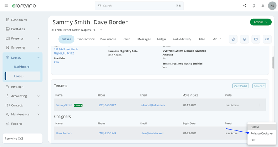Click the search magnifier icon
Viewport: 278px width, 147px height.
coord(100,6)
